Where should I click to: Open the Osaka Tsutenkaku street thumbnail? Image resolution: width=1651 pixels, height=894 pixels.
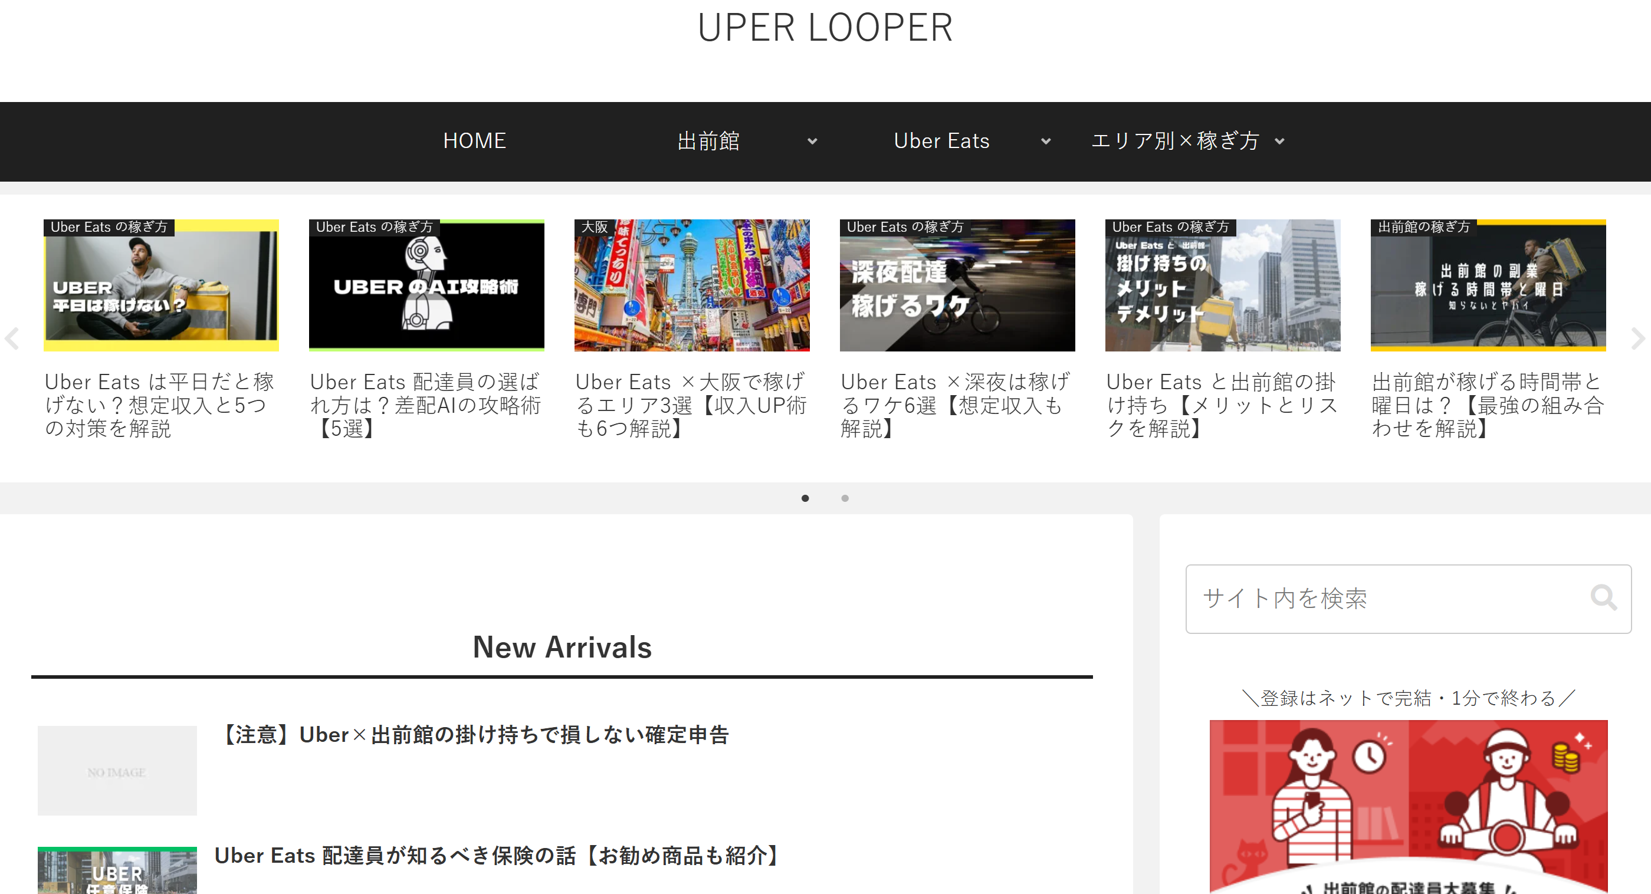(691, 288)
